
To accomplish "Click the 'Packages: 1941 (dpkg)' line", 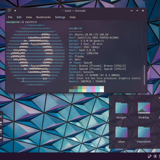I will [84, 47].
